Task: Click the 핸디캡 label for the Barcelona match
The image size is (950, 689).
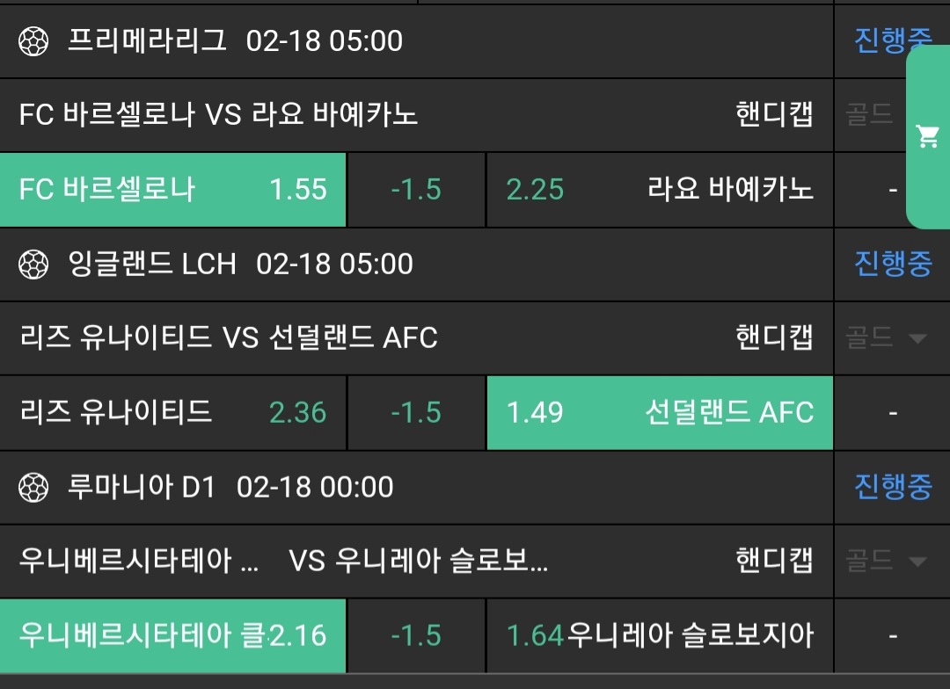Action: click(x=774, y=114)
